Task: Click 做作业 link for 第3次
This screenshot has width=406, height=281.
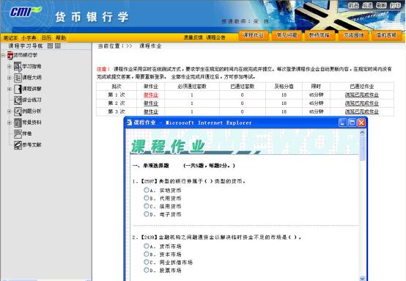Action: tap(151, 112)
